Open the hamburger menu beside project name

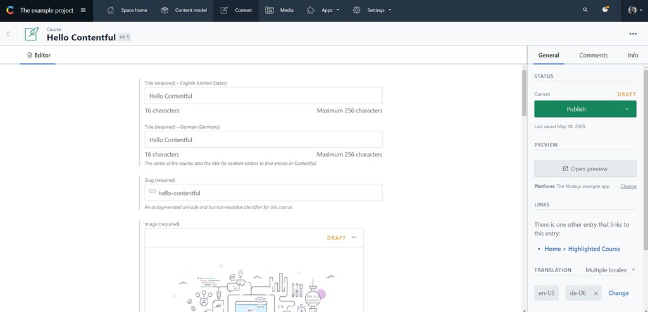tap(83, 10)
